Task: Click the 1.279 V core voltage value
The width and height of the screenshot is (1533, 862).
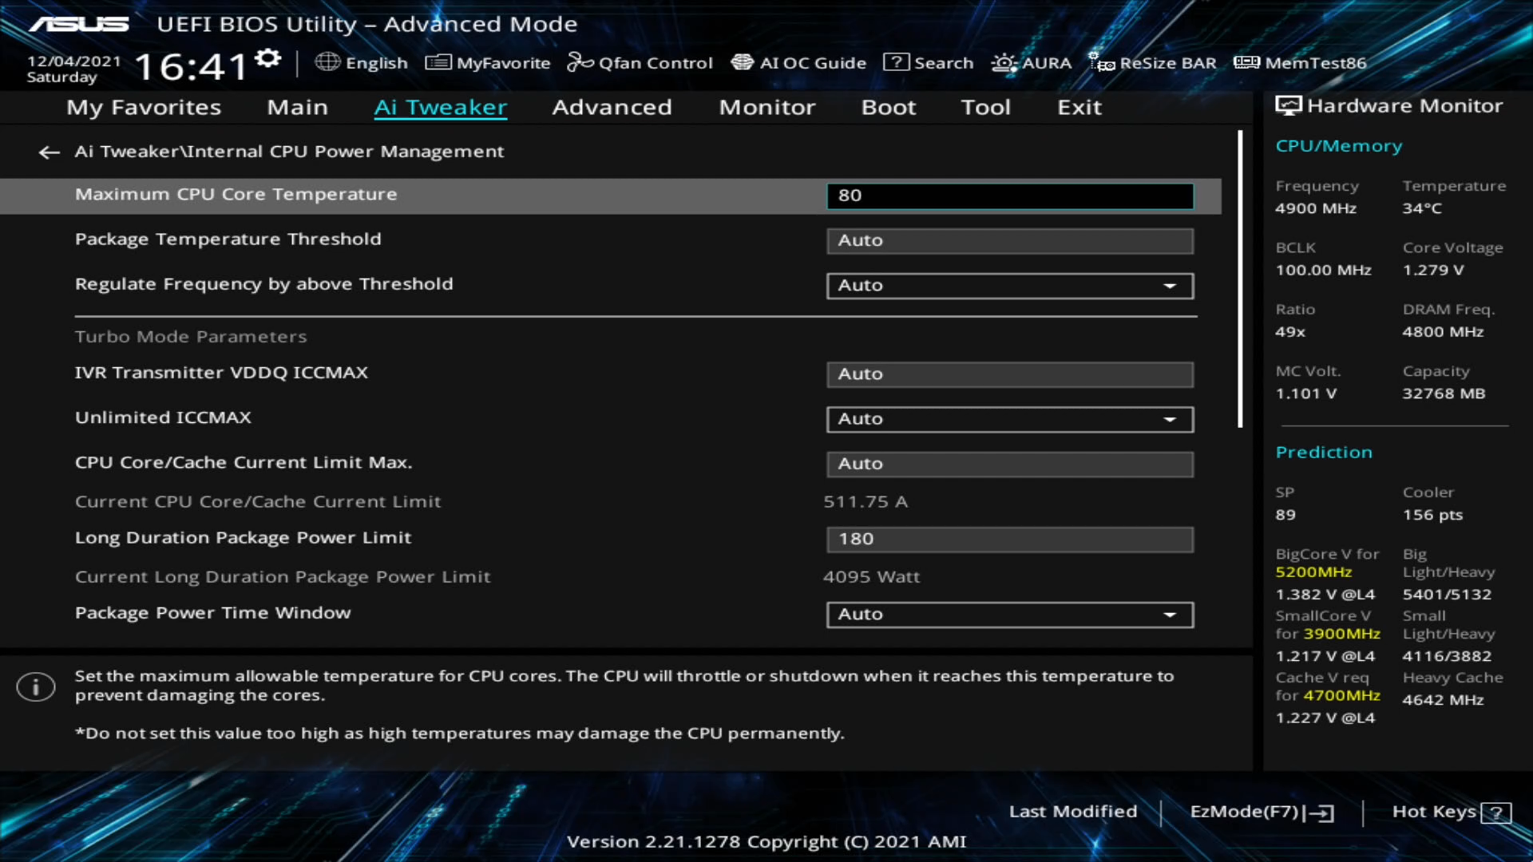Action: click(1433, 270)
